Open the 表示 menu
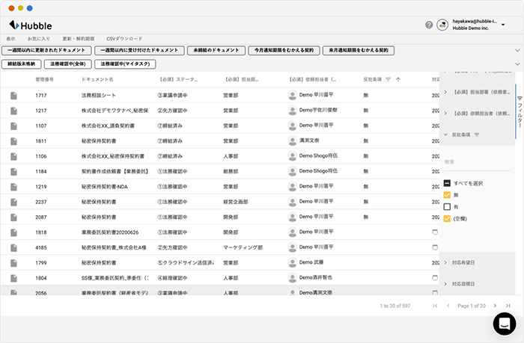The image size is (524, 343). 10,37
